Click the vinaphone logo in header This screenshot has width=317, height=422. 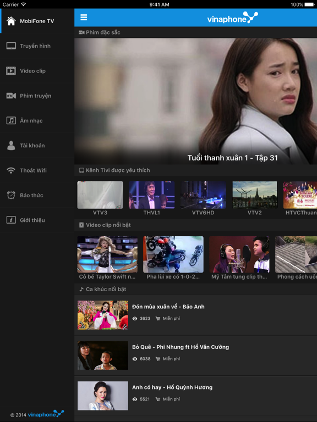[232, 18]
